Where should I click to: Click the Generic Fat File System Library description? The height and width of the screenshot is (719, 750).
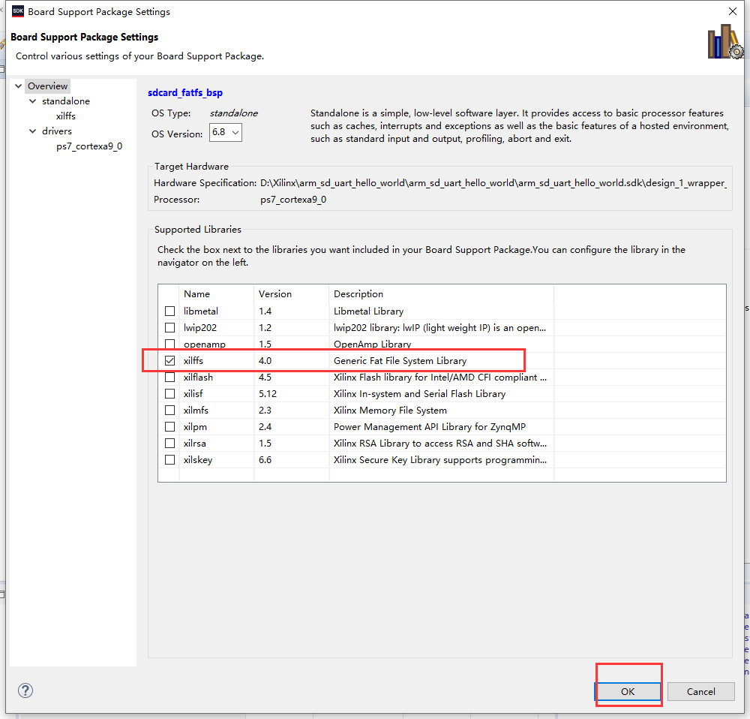coord(400,360)
